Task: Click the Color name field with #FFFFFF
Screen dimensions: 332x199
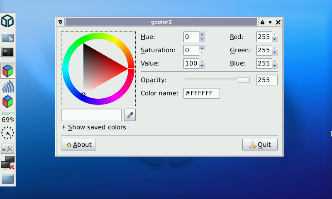Action: point(202,93)
